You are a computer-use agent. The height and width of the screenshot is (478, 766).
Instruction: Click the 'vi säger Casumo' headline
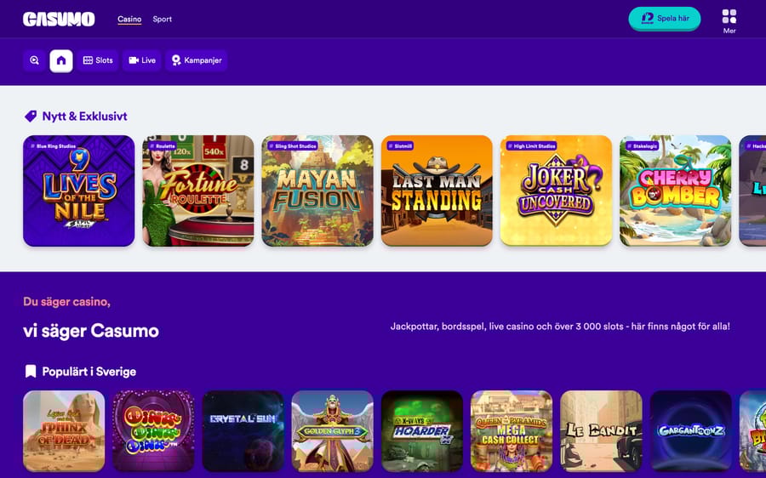91,331
